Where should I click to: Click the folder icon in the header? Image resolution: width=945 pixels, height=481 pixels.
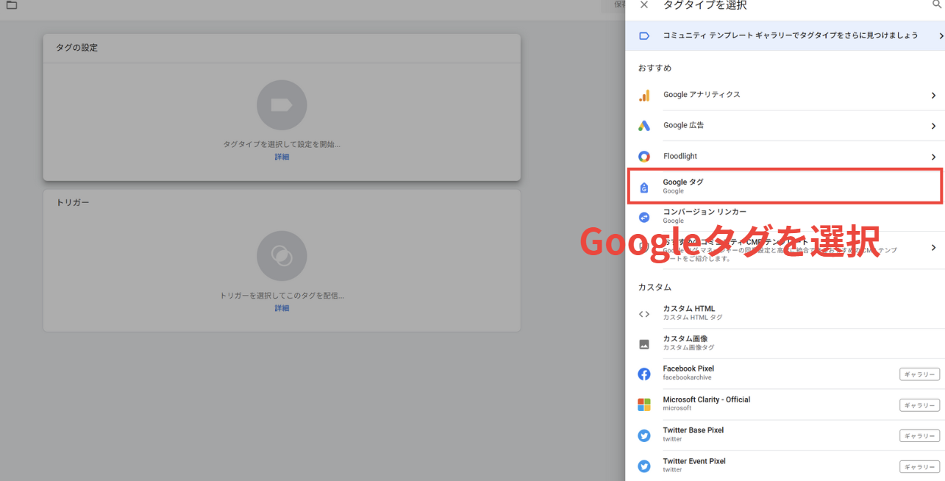(x=11, y=4)
